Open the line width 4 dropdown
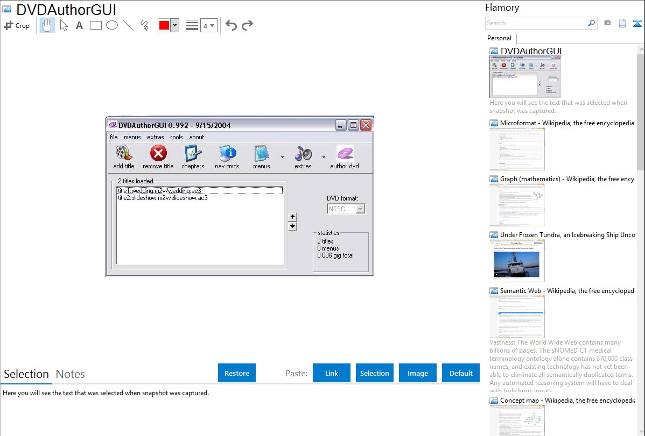Screen dimensions: 645x436 tap(208, 25)
